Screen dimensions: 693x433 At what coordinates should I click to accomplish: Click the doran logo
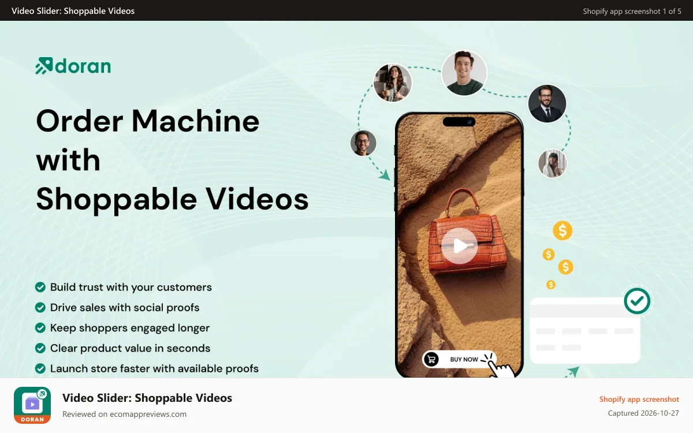click(x=73, y=66)
